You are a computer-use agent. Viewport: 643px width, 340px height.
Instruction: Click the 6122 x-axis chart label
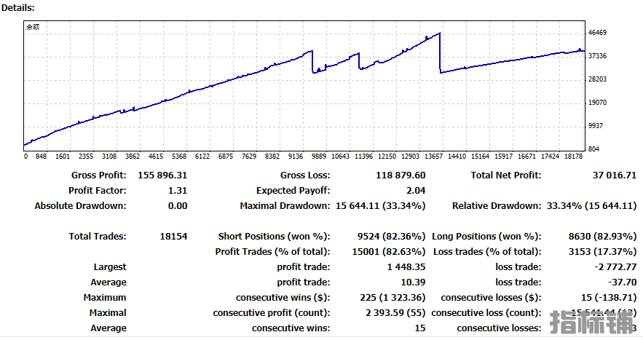202,157
